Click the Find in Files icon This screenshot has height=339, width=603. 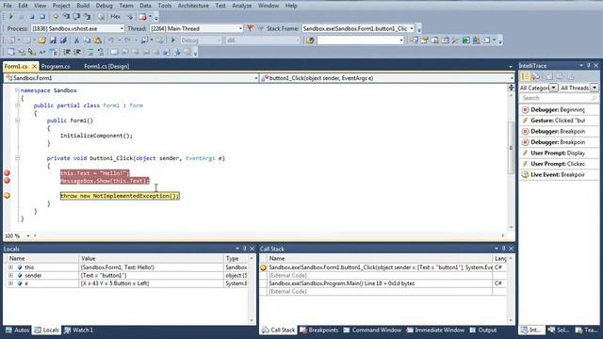(310, 40)
